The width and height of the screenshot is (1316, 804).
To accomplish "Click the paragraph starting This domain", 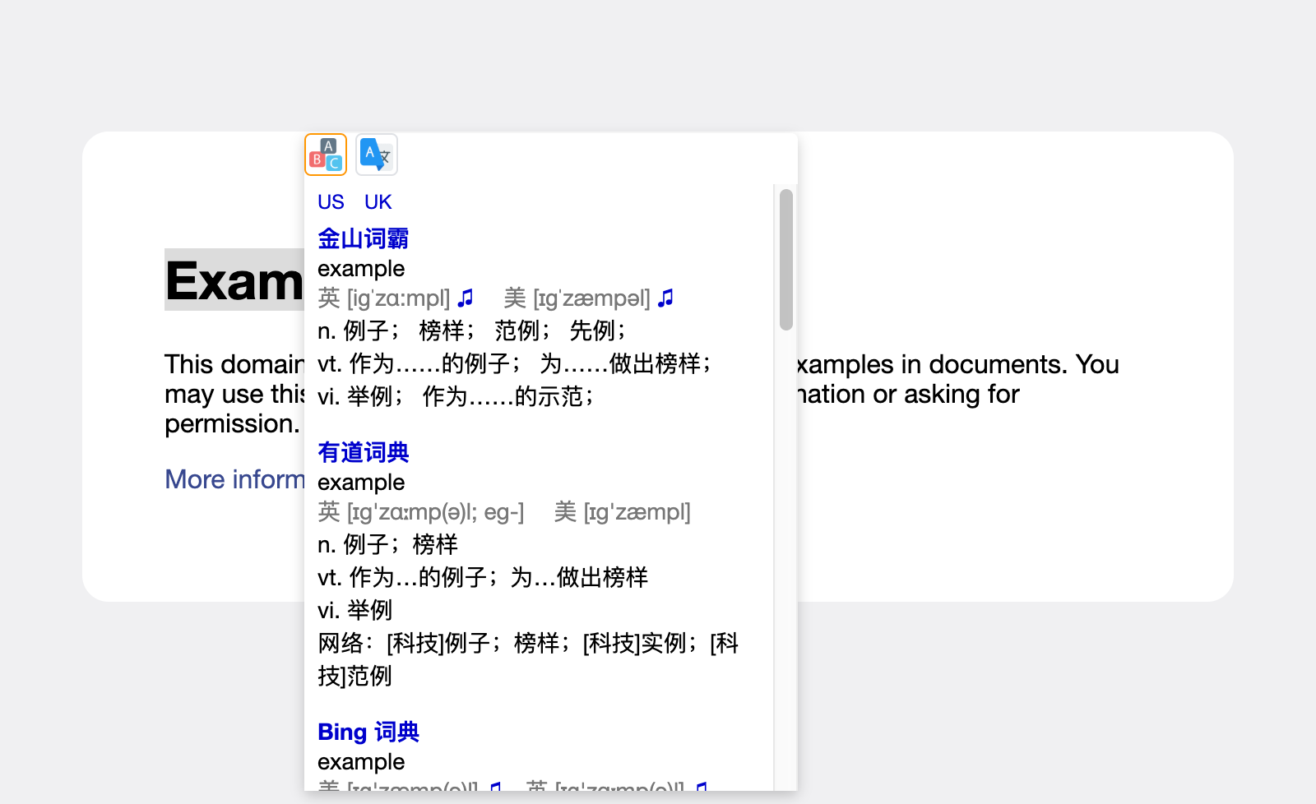I will [x=234, y=394].
